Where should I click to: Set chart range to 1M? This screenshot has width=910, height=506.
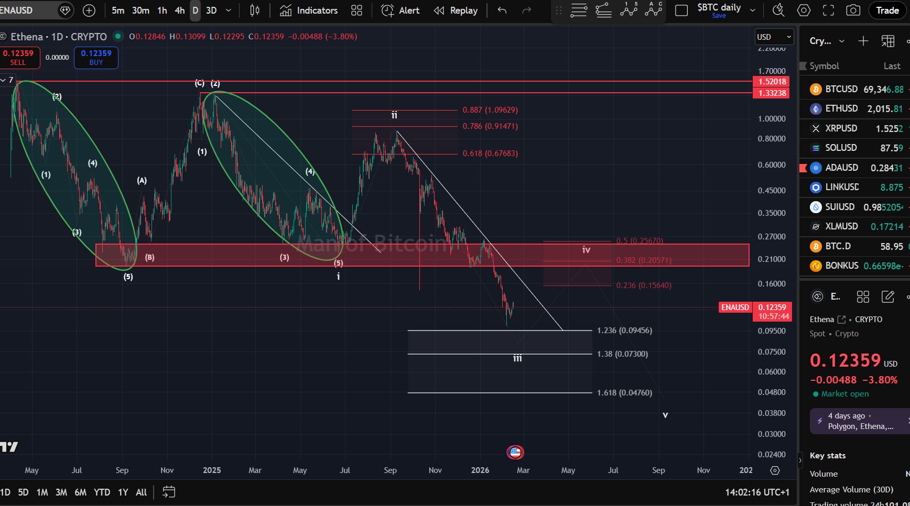point(42,492)
